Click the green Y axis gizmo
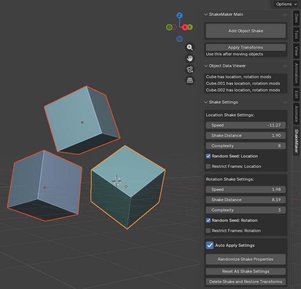 [x=190, y=27]
